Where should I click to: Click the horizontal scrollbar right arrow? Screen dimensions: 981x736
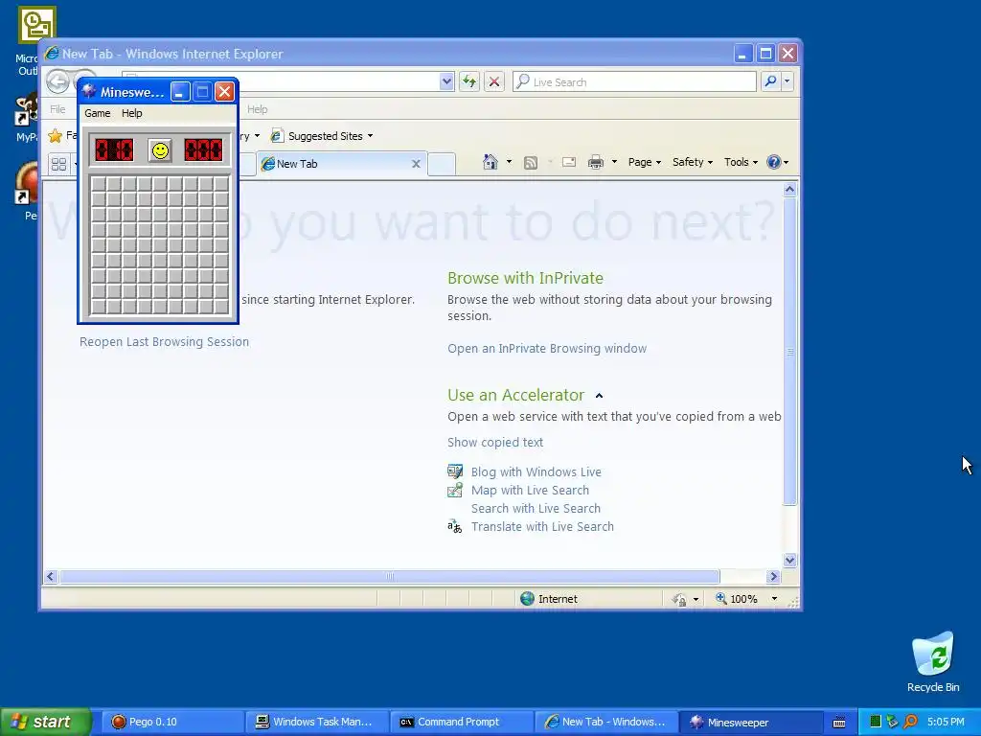pyautogui.click(x=773, y=576)
